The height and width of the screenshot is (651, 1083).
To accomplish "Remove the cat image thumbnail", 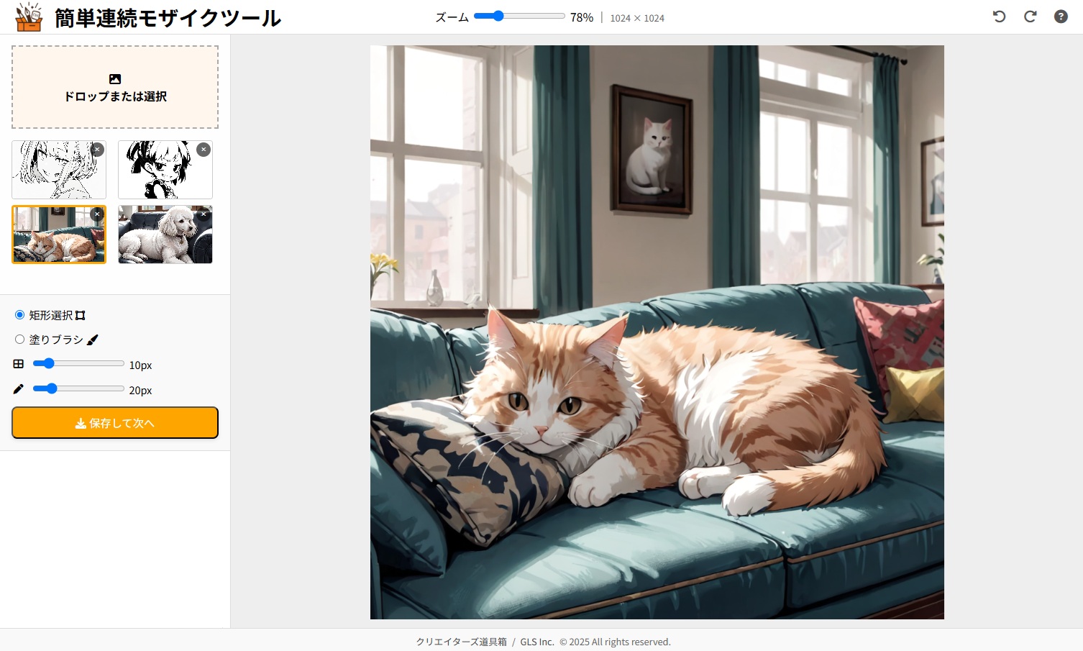I will [x=98, y=214].
